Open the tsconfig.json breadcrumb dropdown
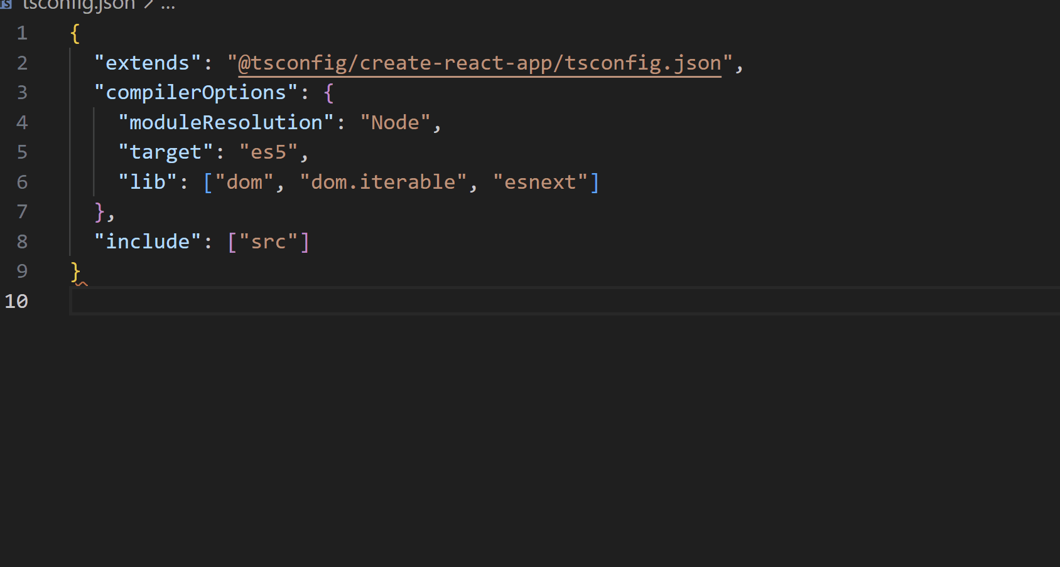Viewport: 1060px width, 567px height. click(78, 6)
